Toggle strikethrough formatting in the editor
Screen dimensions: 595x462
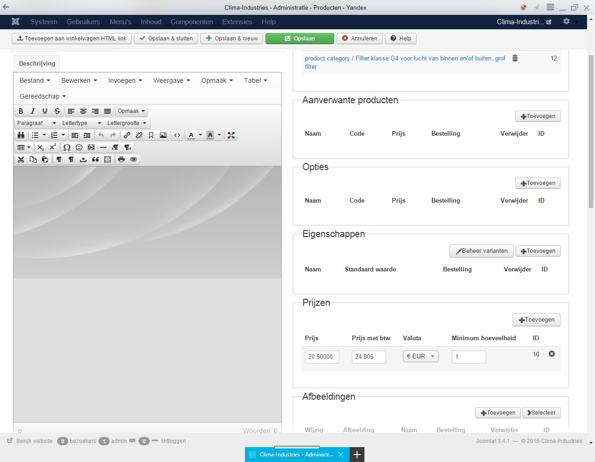click(57, 111)
